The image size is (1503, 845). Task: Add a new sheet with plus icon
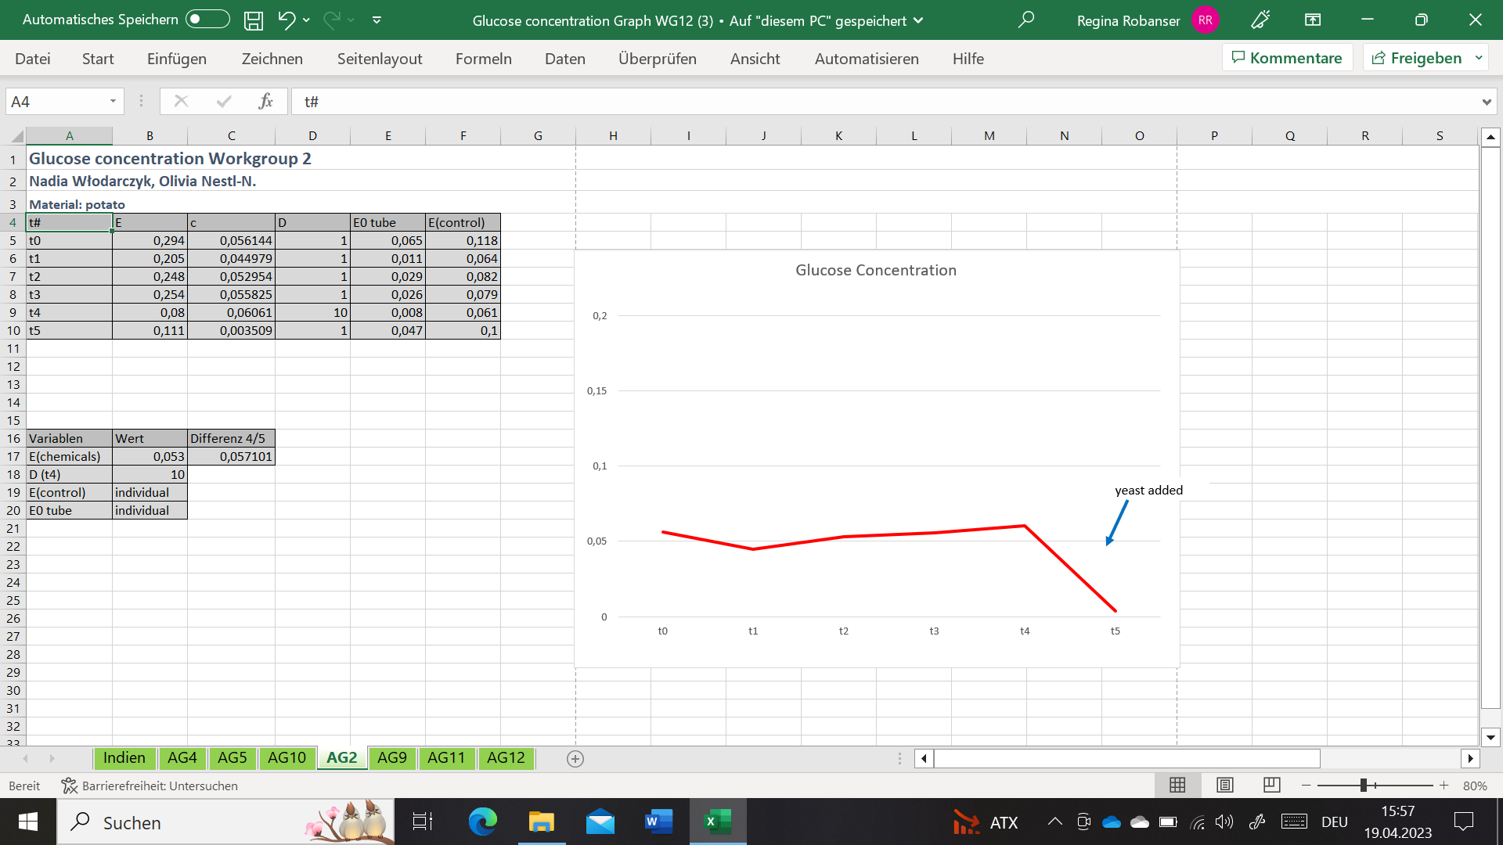(575, 759)
